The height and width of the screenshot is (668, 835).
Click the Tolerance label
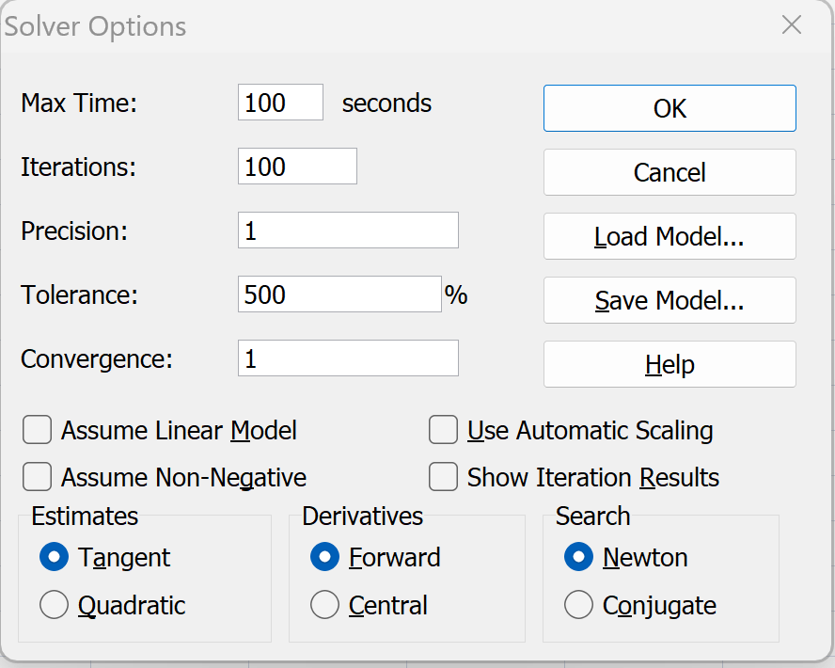click(x=79, y=294)
